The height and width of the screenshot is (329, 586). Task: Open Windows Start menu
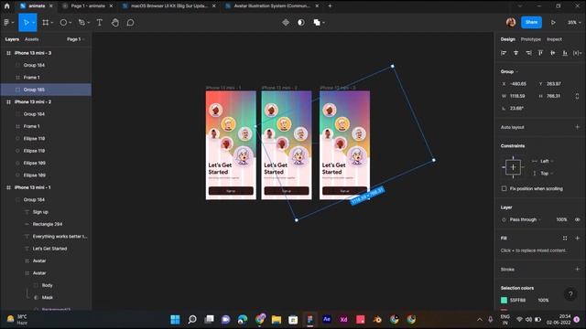tap(175, 319)
